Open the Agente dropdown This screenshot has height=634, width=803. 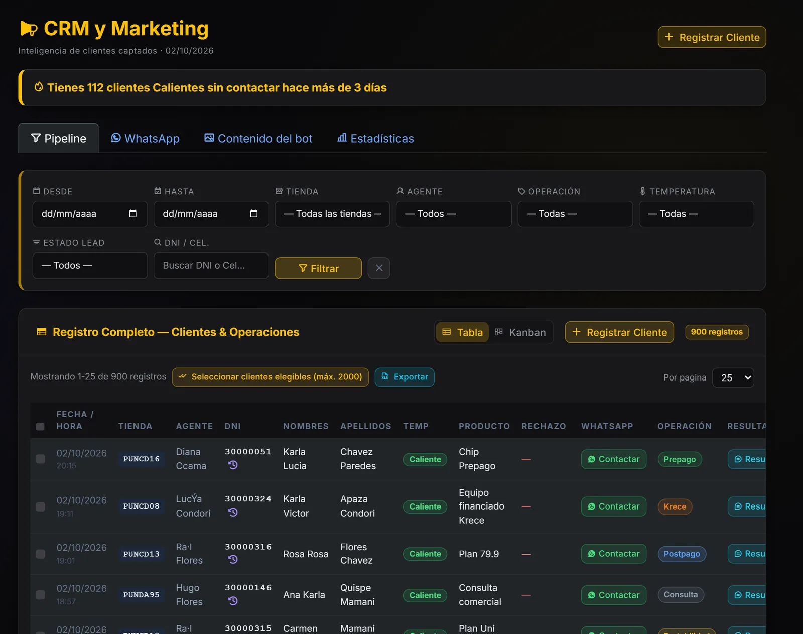tap(454, 214)
